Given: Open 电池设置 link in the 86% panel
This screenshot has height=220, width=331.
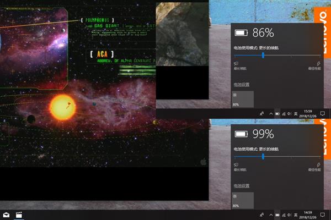Looking at the screenshot, I should 242,85.
